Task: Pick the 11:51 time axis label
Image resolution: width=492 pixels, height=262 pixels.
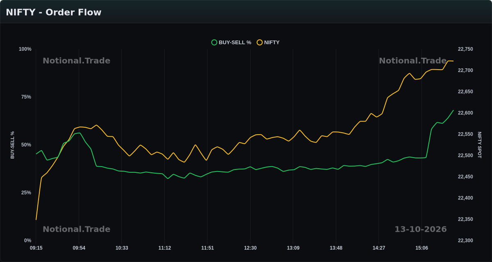Action: 207,248
